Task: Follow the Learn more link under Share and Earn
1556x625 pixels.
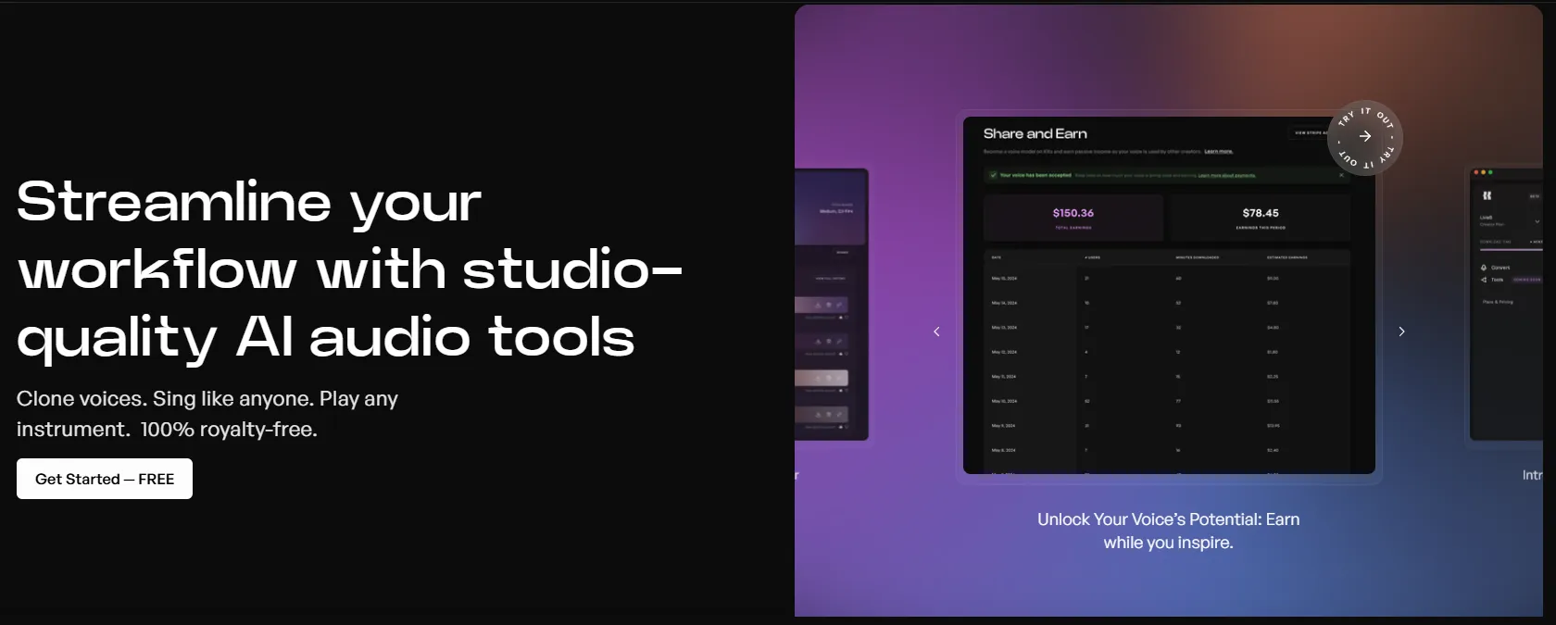Action: (x=1218, y=151)
